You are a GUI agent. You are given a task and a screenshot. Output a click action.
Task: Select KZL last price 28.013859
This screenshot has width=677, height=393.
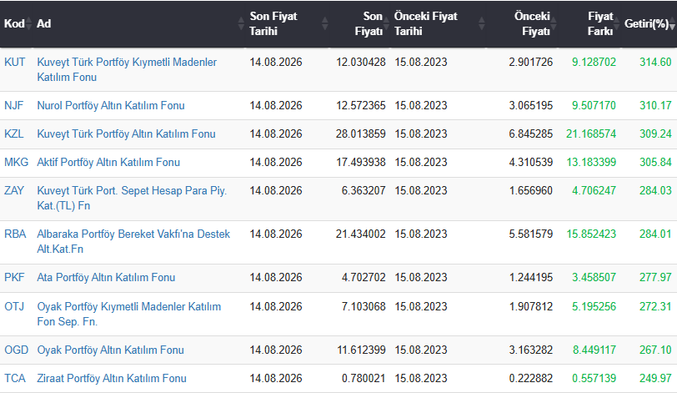(x=360, y=134)
